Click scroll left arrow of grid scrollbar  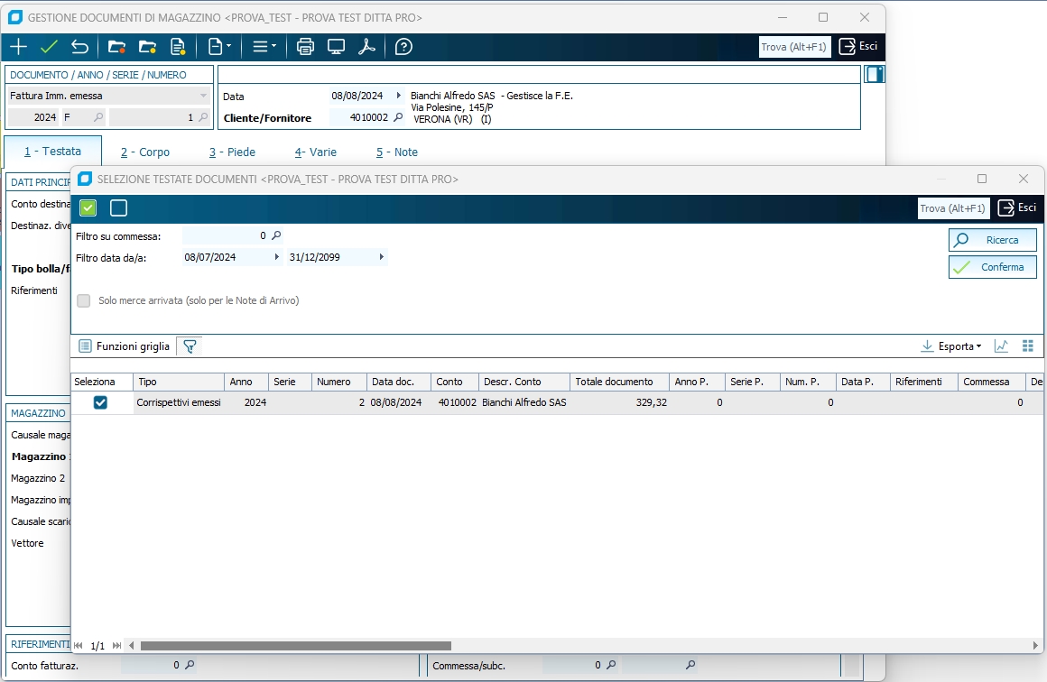pyautogui.click(x=132, y=645)
